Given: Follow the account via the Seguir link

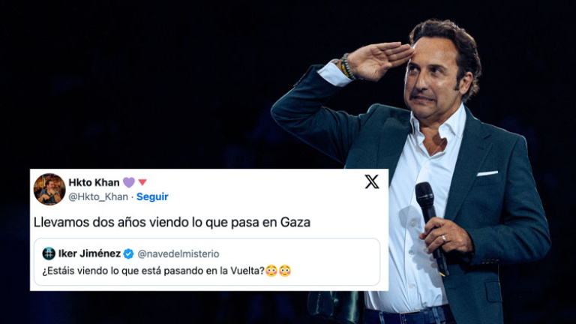Looking at the screenshot, I should [x=152, y=197].
